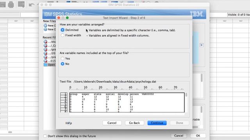Select the Delimited radio button

tap(62, 30)
